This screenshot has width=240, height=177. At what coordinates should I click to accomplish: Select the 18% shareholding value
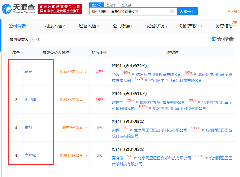[100, 100]
